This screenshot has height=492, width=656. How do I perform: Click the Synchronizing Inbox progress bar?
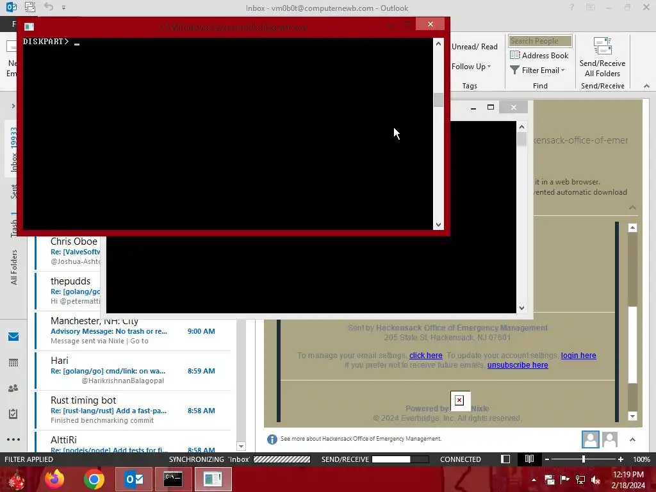[x=282, y=459]
